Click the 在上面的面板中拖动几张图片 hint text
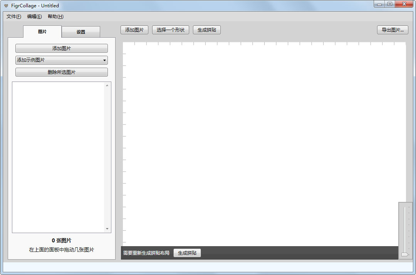This screenshot has height=275, width=416. click(62, 250)
